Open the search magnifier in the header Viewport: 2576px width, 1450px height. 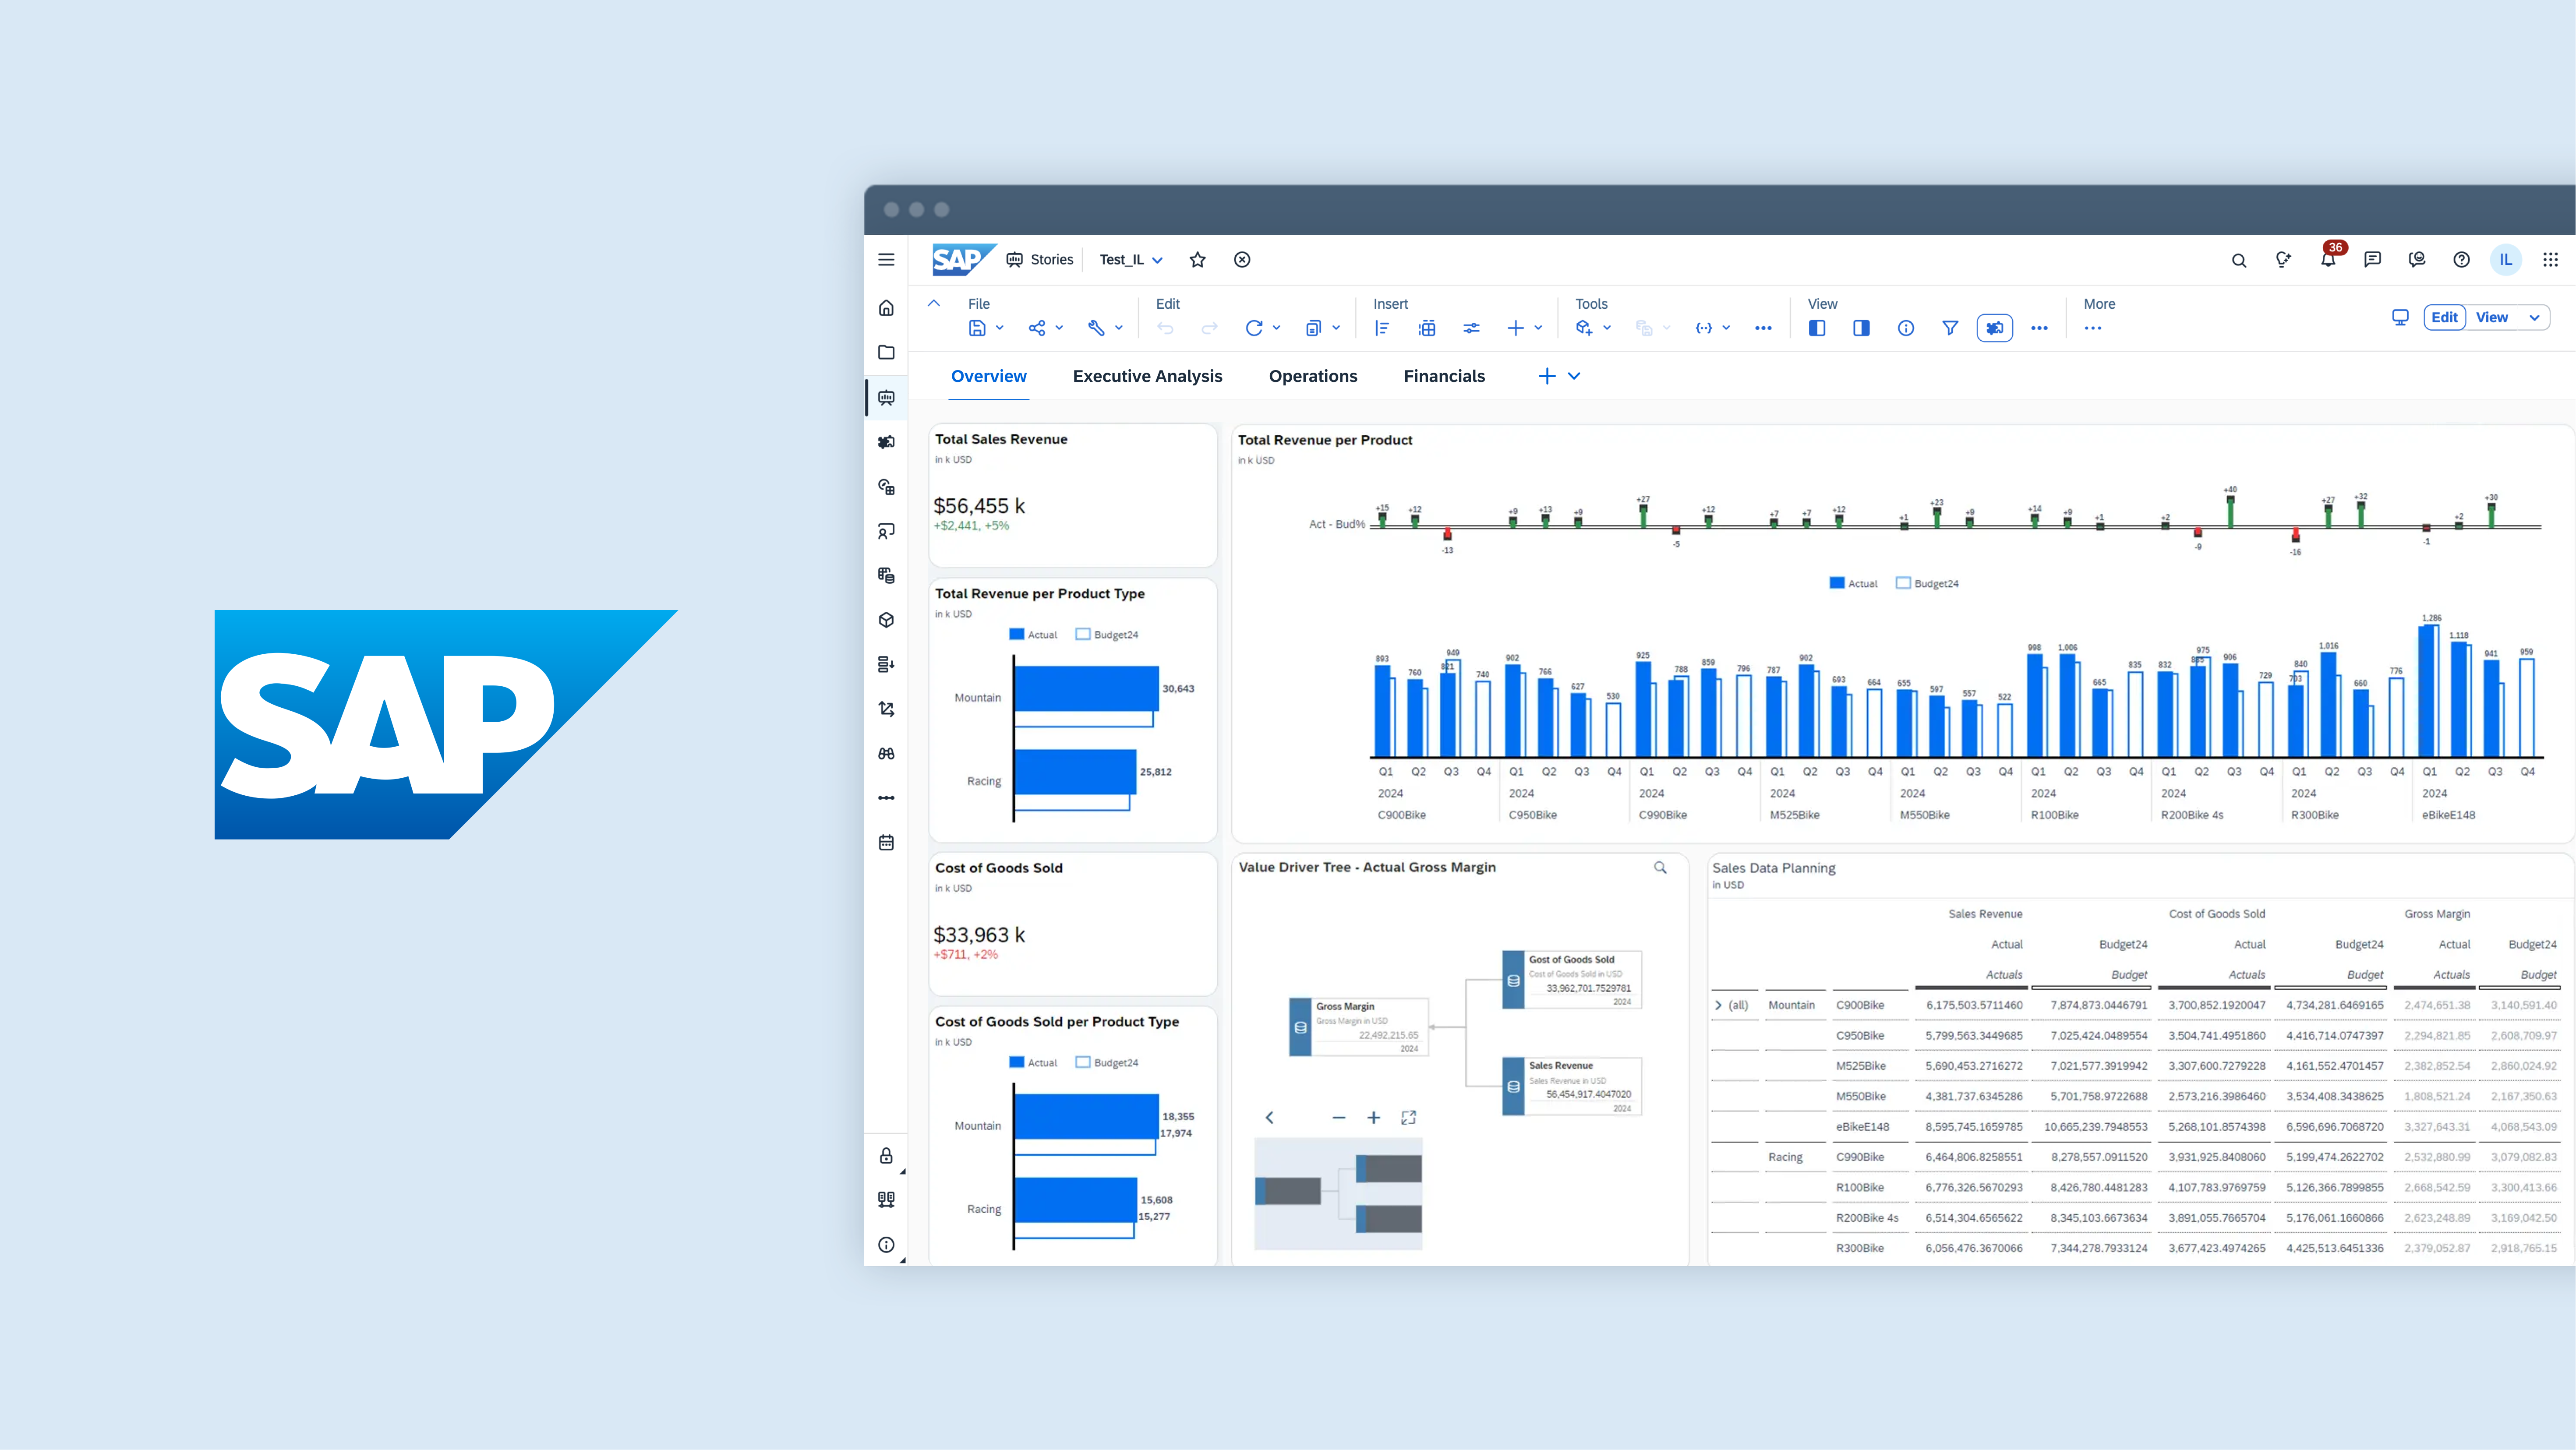click(2239, 260)
